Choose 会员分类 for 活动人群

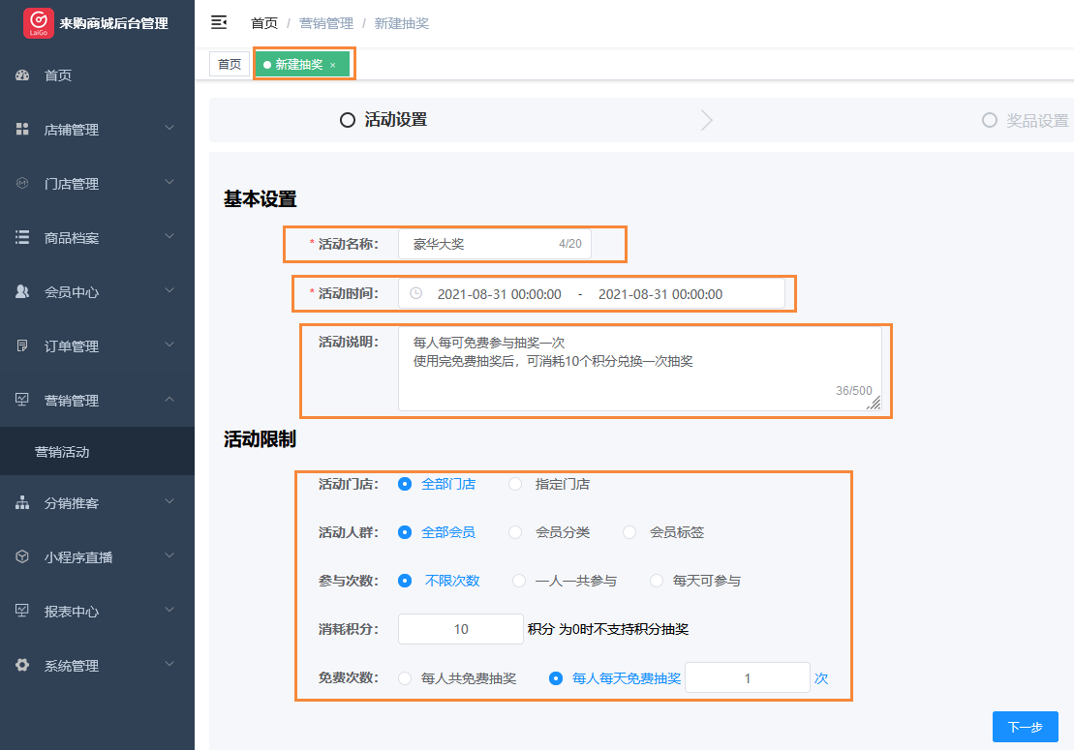click(x=515, y=532)
